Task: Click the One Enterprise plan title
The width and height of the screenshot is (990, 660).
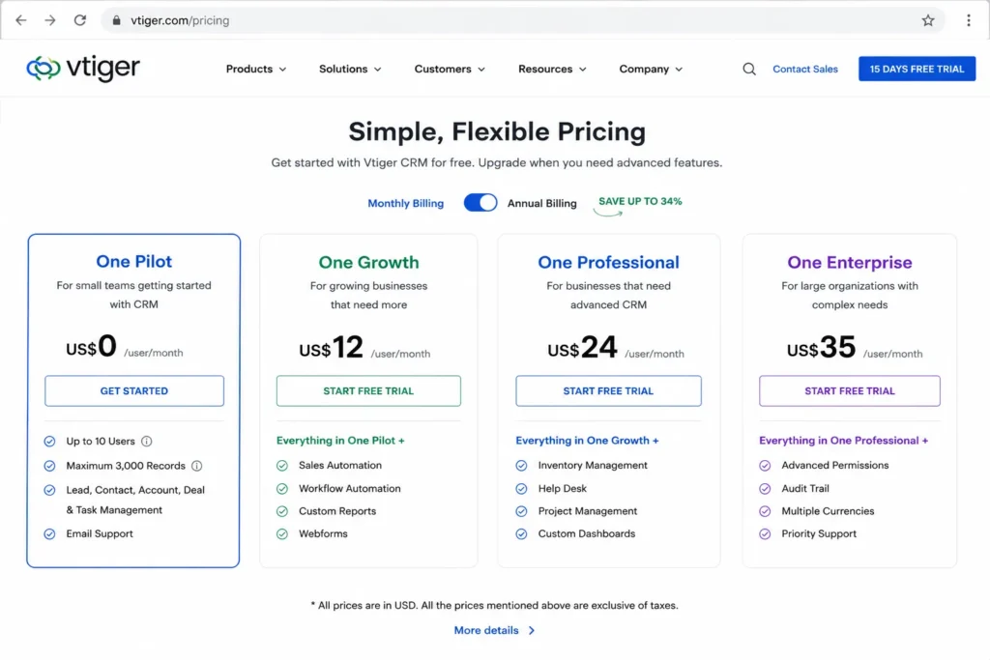Action: [x=850, y=262]
